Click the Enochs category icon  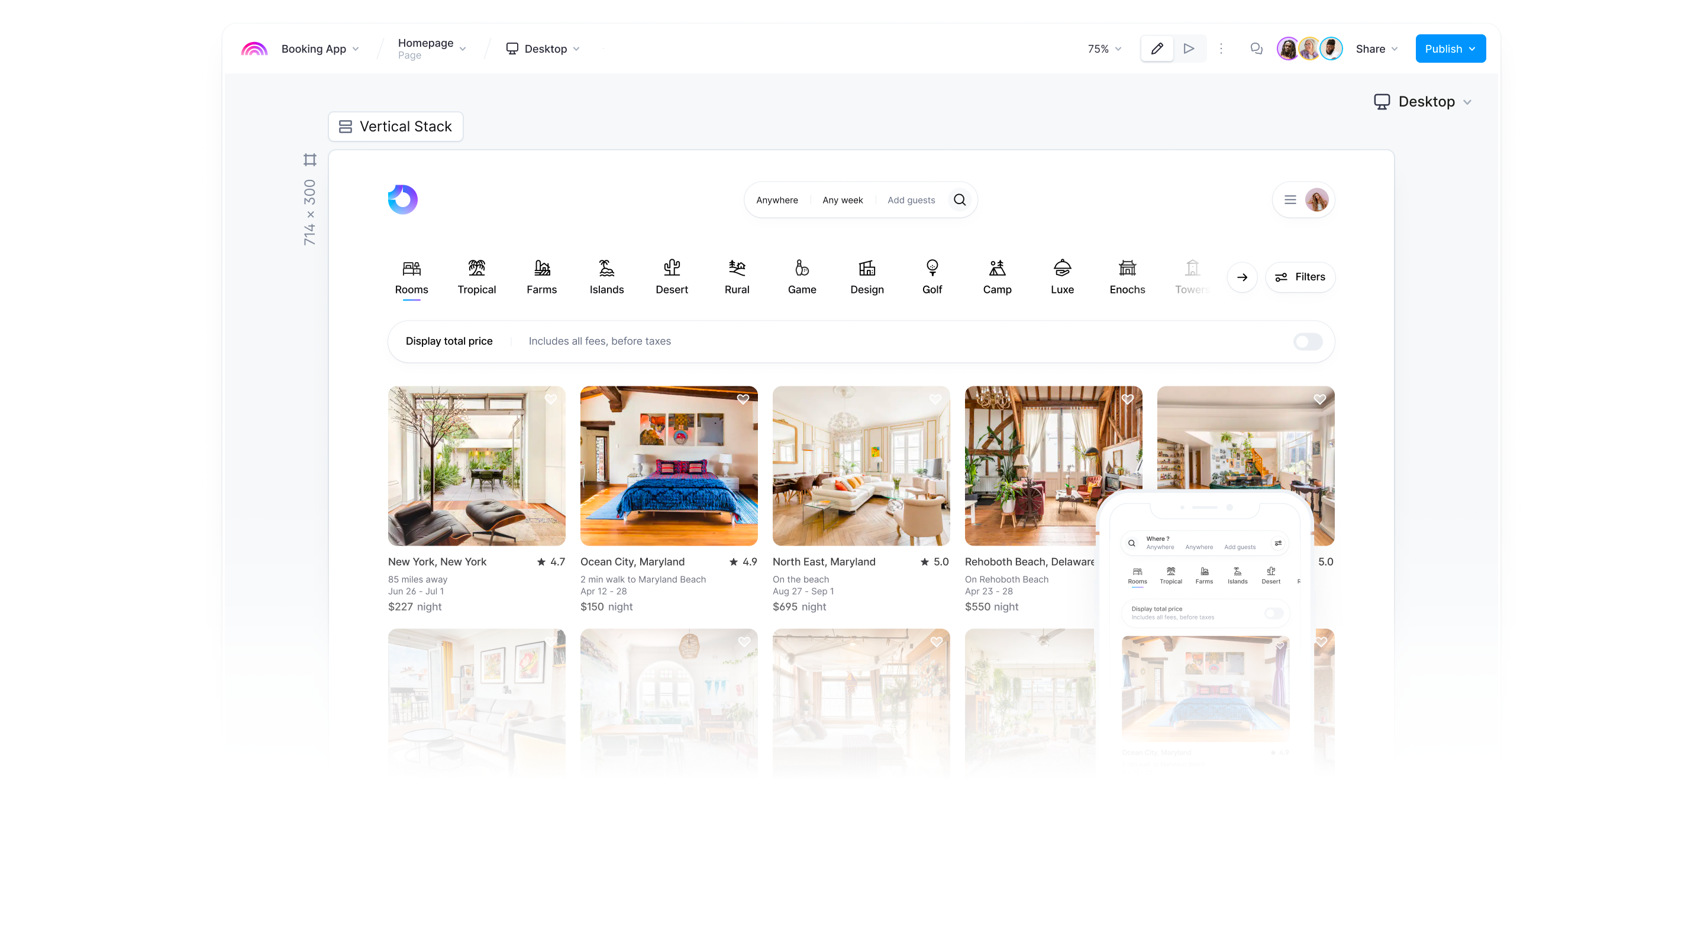[1127, 268]
